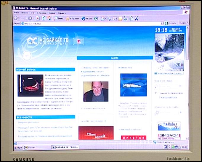Open the red ИРКУТСК banner
Image resolution: width=202 pixels, height=162 pixels.
134,138
